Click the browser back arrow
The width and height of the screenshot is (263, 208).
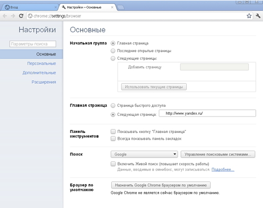click(5, 16)
